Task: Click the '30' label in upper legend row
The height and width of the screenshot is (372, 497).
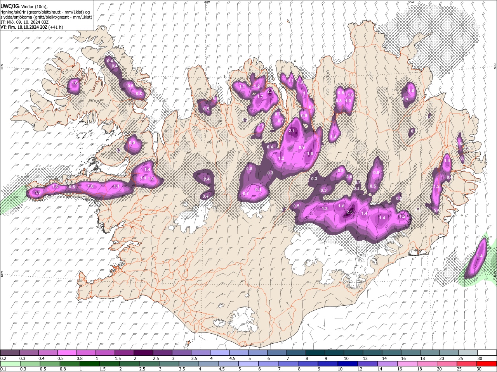Action: pos(480,358)
